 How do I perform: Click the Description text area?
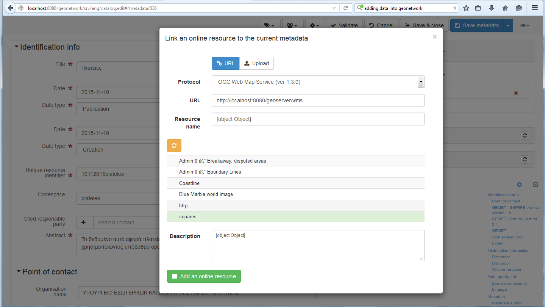318,245
